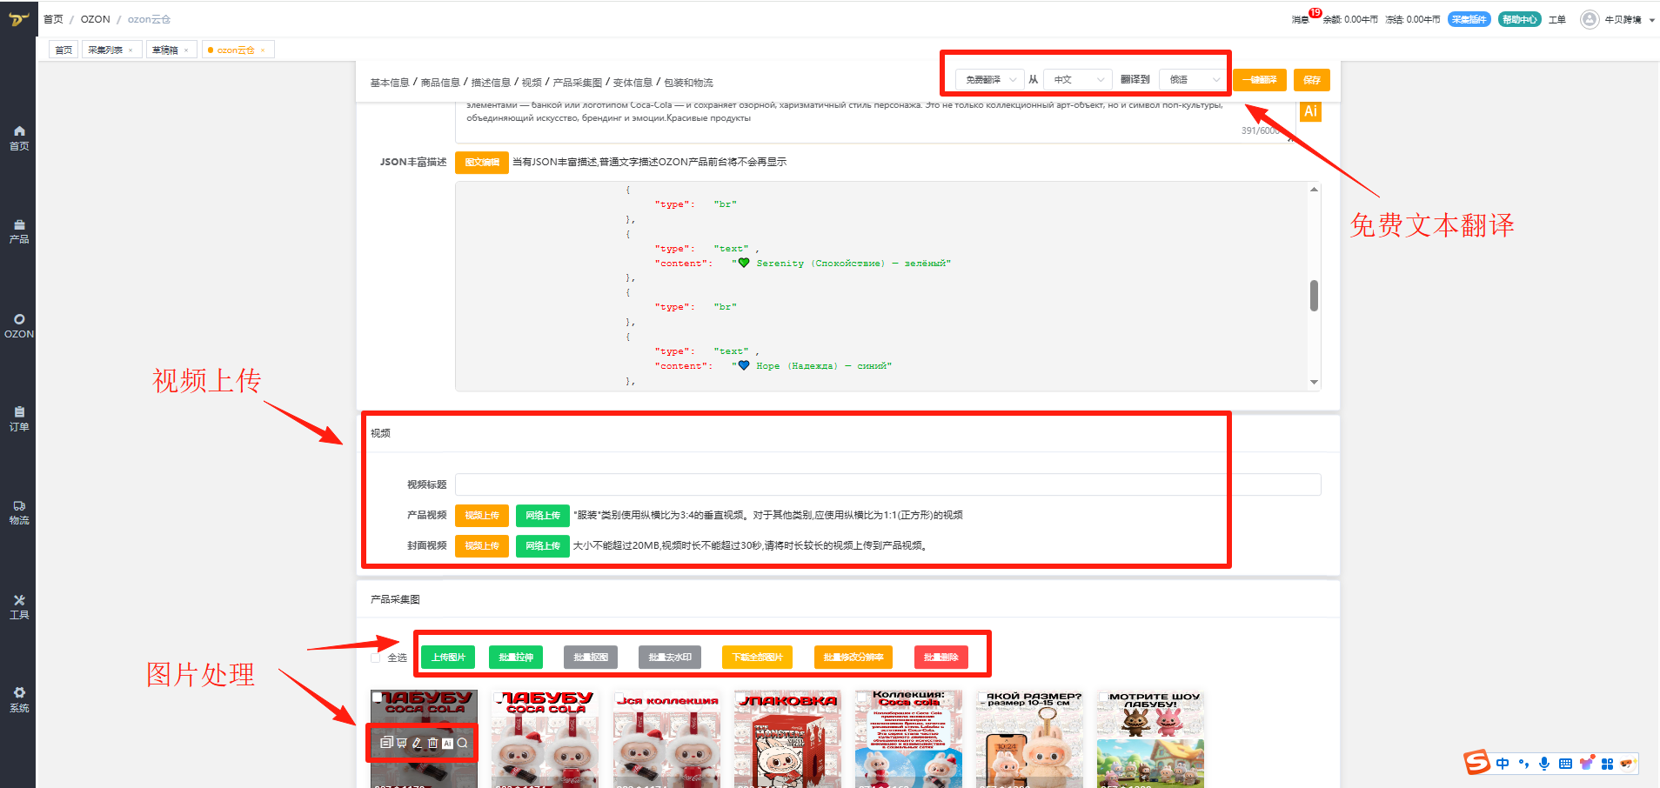Click the JSON editor vertical scrollbar thumb
1660x788 pixels.
[1314, 296]
